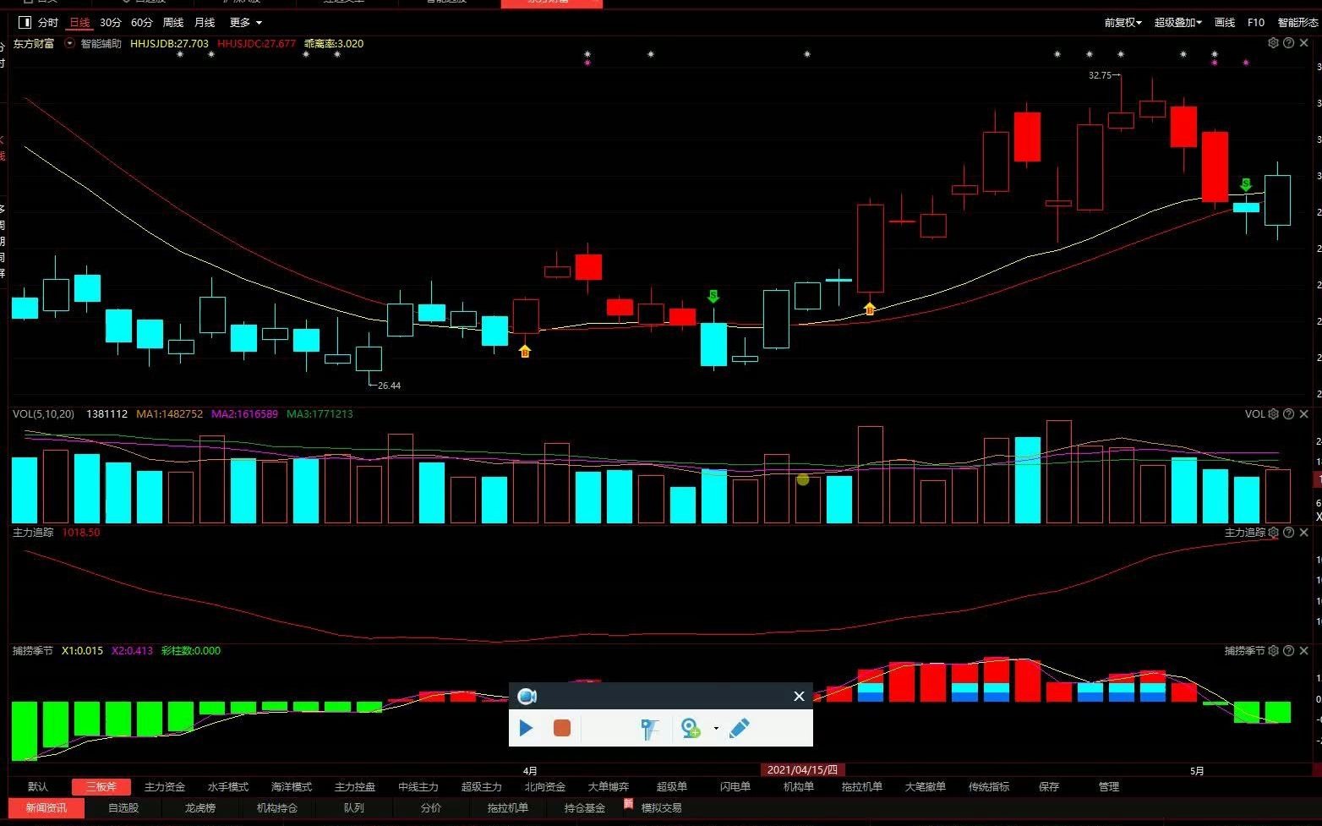Close the main chart indicator panel

[1304, 43]
